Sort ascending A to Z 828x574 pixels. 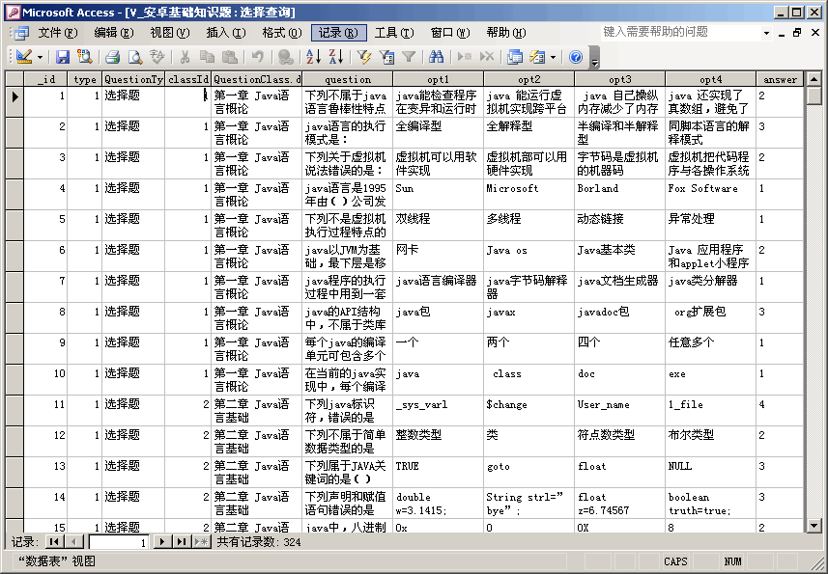point(314,56)
